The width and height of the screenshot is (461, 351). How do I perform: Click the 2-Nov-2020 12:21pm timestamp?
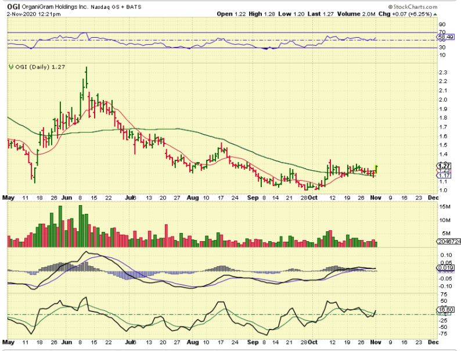coord(34,14)
